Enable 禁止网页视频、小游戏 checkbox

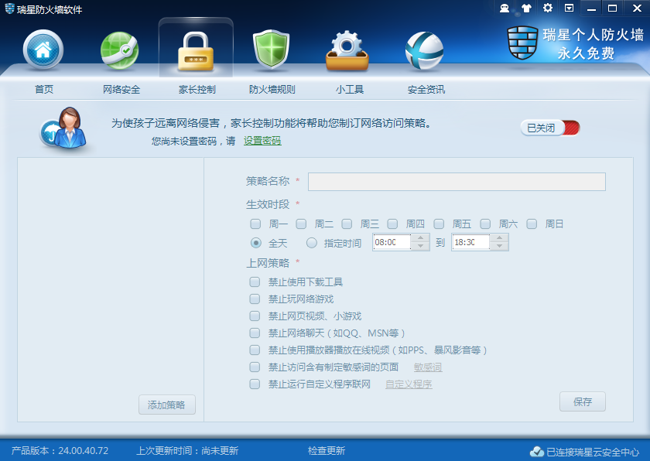[255, 316]
